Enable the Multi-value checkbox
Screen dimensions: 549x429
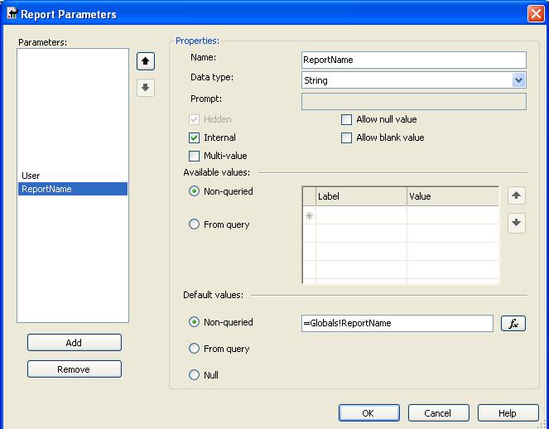coord(195,156)
